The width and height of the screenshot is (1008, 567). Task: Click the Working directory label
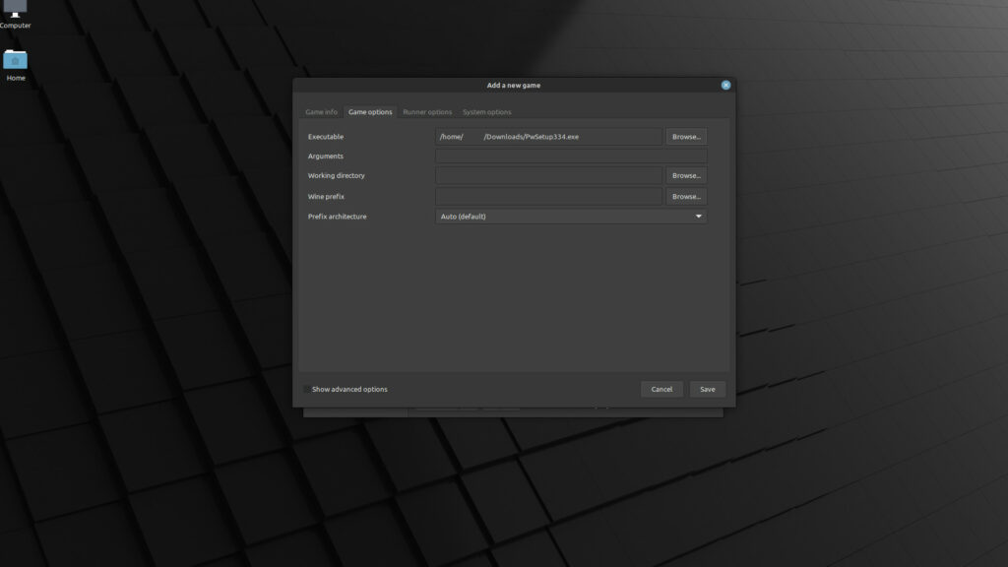(x=336, y=175)
